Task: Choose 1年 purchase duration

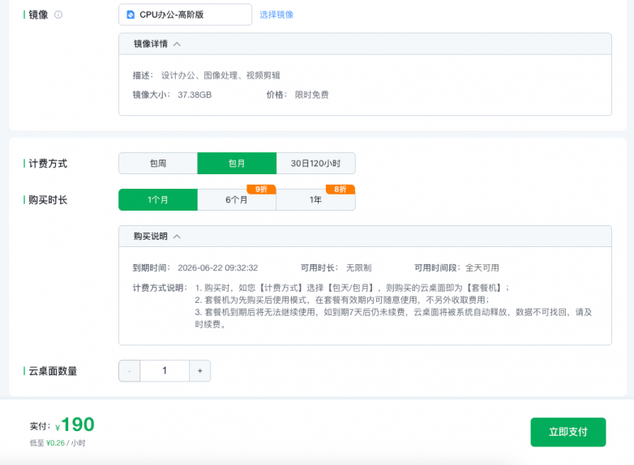Action: [x=316, y=199]
